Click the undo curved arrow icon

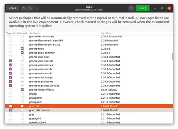tap(30, 8)
